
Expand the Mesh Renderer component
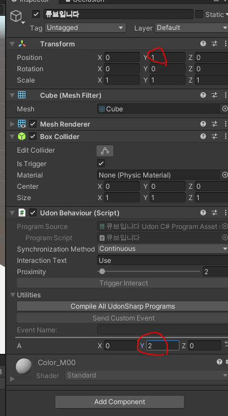click(12, 124)
